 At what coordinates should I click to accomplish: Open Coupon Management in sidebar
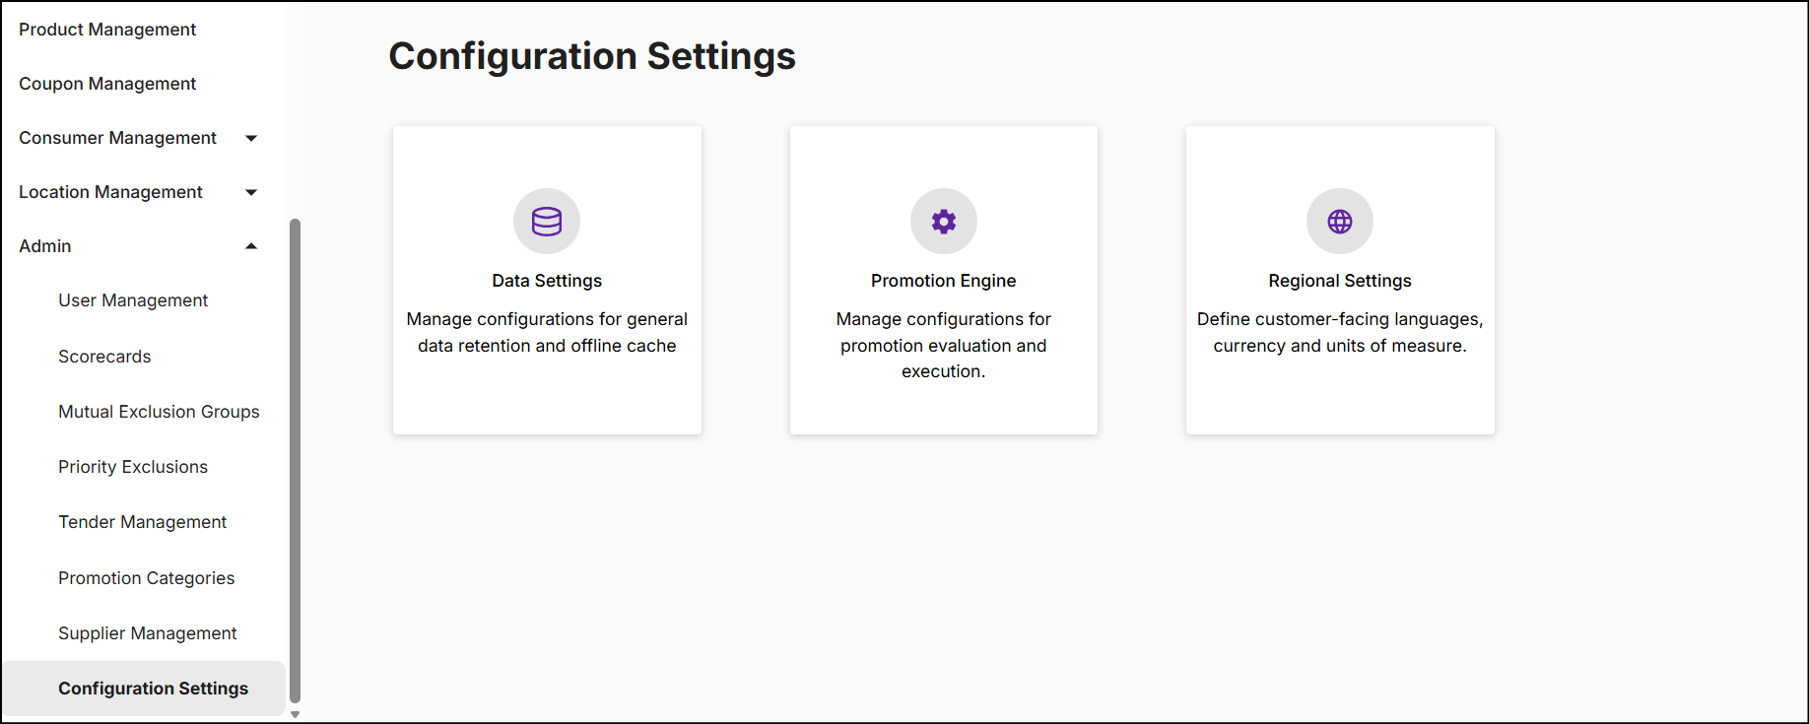107,84
